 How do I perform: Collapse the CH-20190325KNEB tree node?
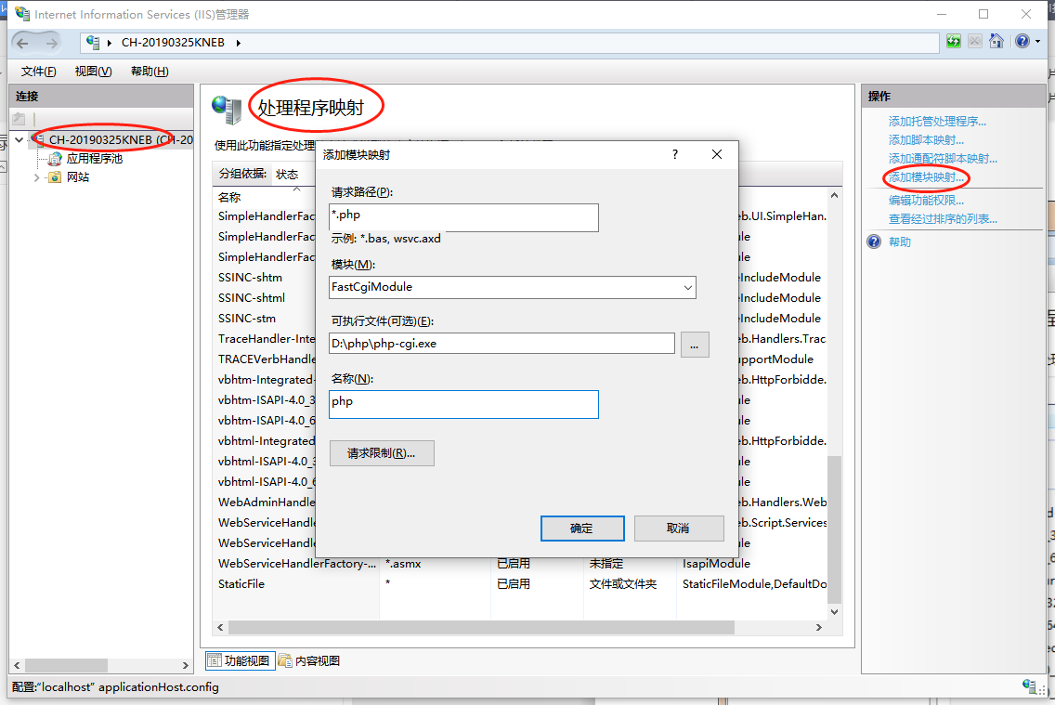[x=18, y=138]
